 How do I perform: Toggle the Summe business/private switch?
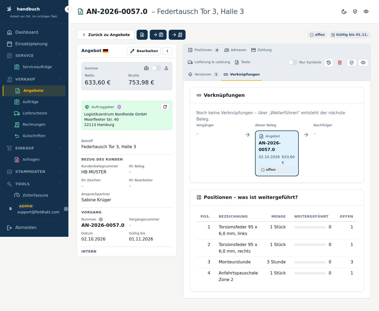[x=156, y=68]
